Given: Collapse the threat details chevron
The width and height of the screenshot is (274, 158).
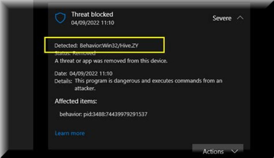Looking at the screenshot, I should 240,18.
